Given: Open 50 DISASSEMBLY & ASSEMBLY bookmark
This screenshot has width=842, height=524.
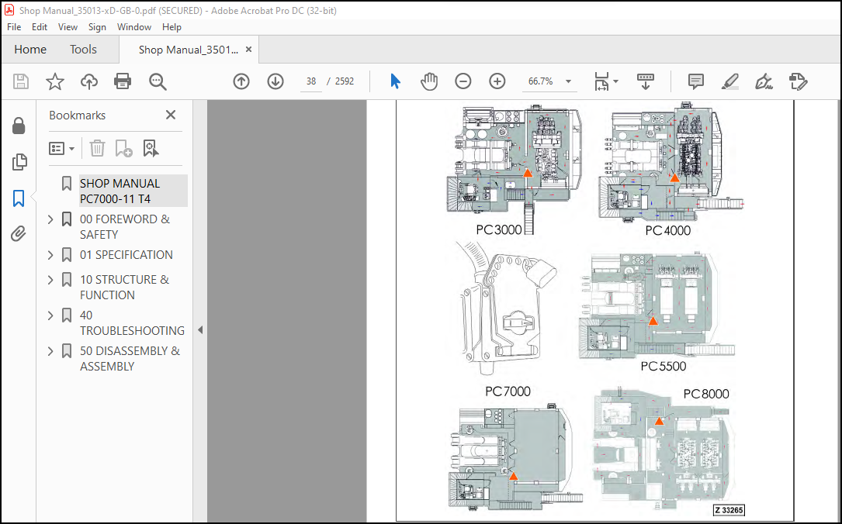Looking at the screenshot, I should click(x=130, y=359).
